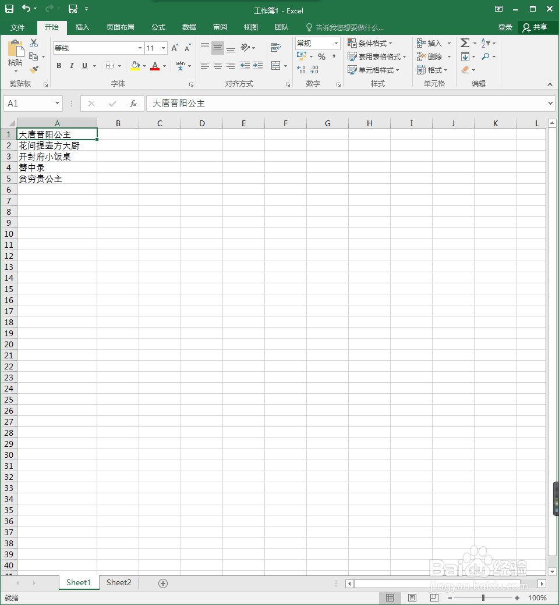Click the Clear eraser icon

point(465,70)
